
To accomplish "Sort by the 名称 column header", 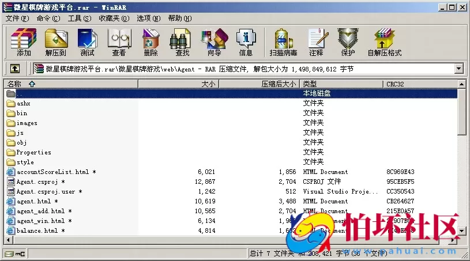I will [71, 84].
